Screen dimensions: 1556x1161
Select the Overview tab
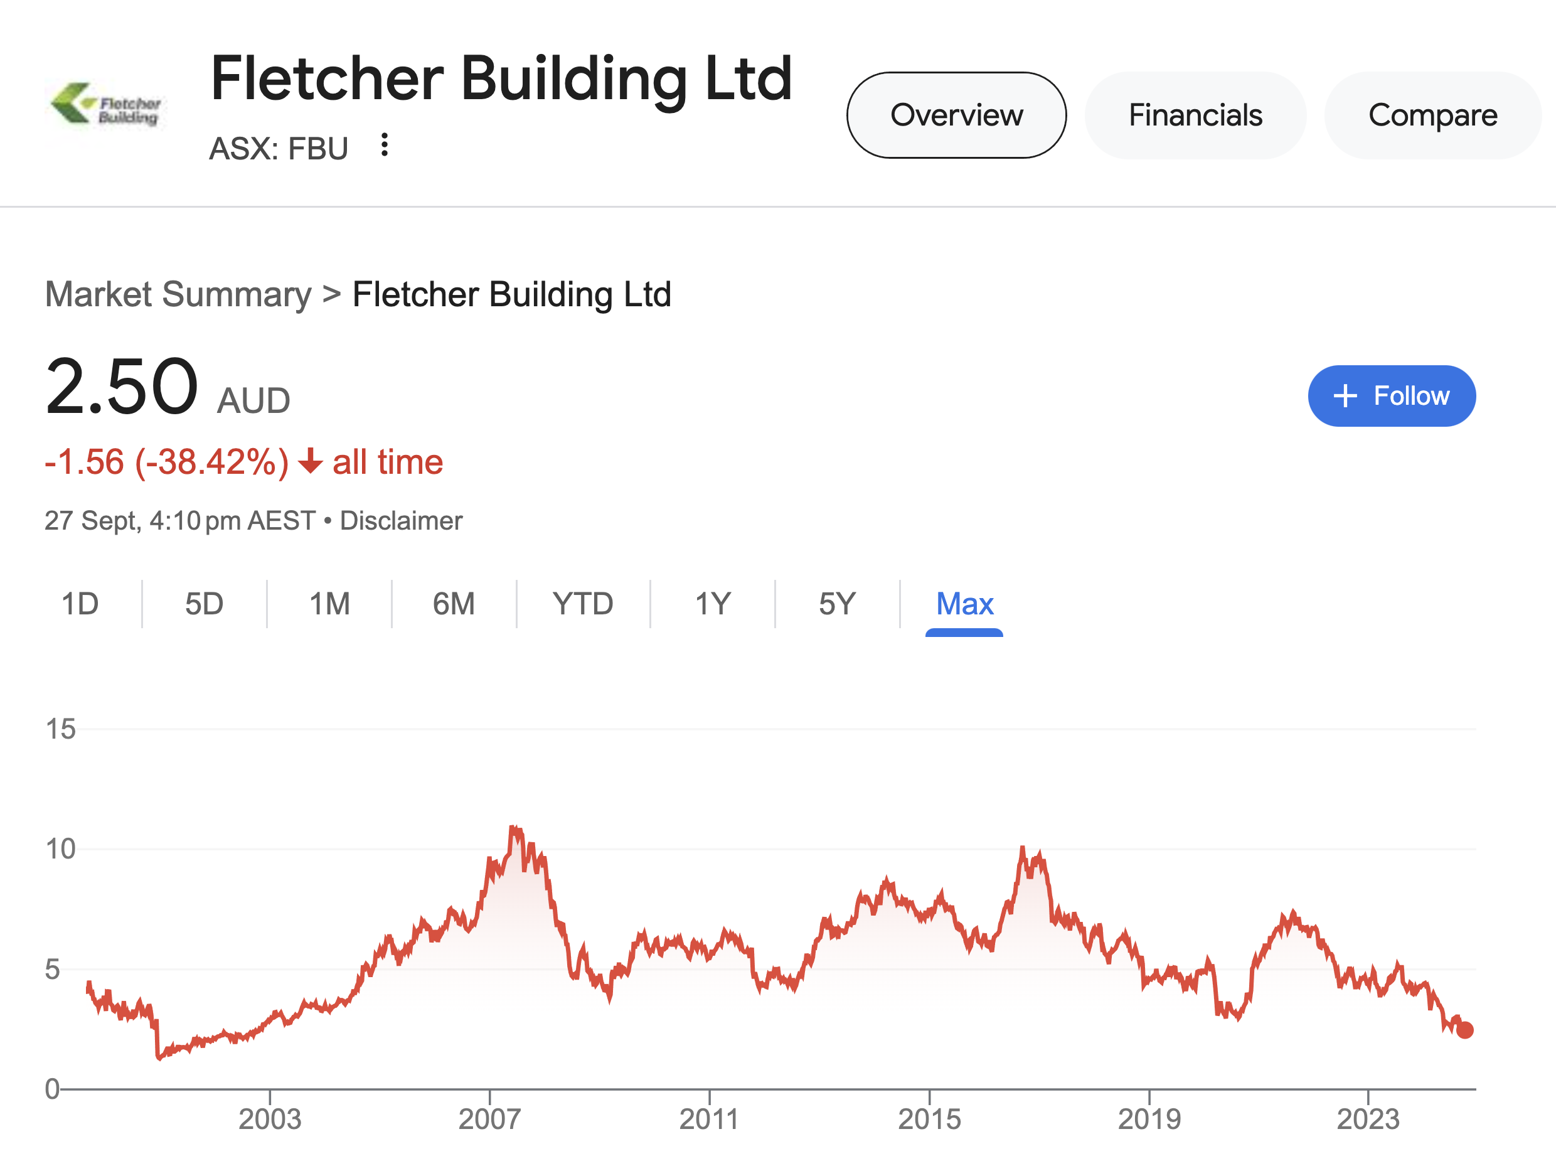click(x=956, y=115)
